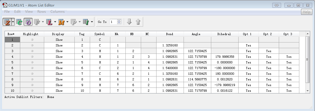Open the Z button dropdown arrow

tap(13, 22)
